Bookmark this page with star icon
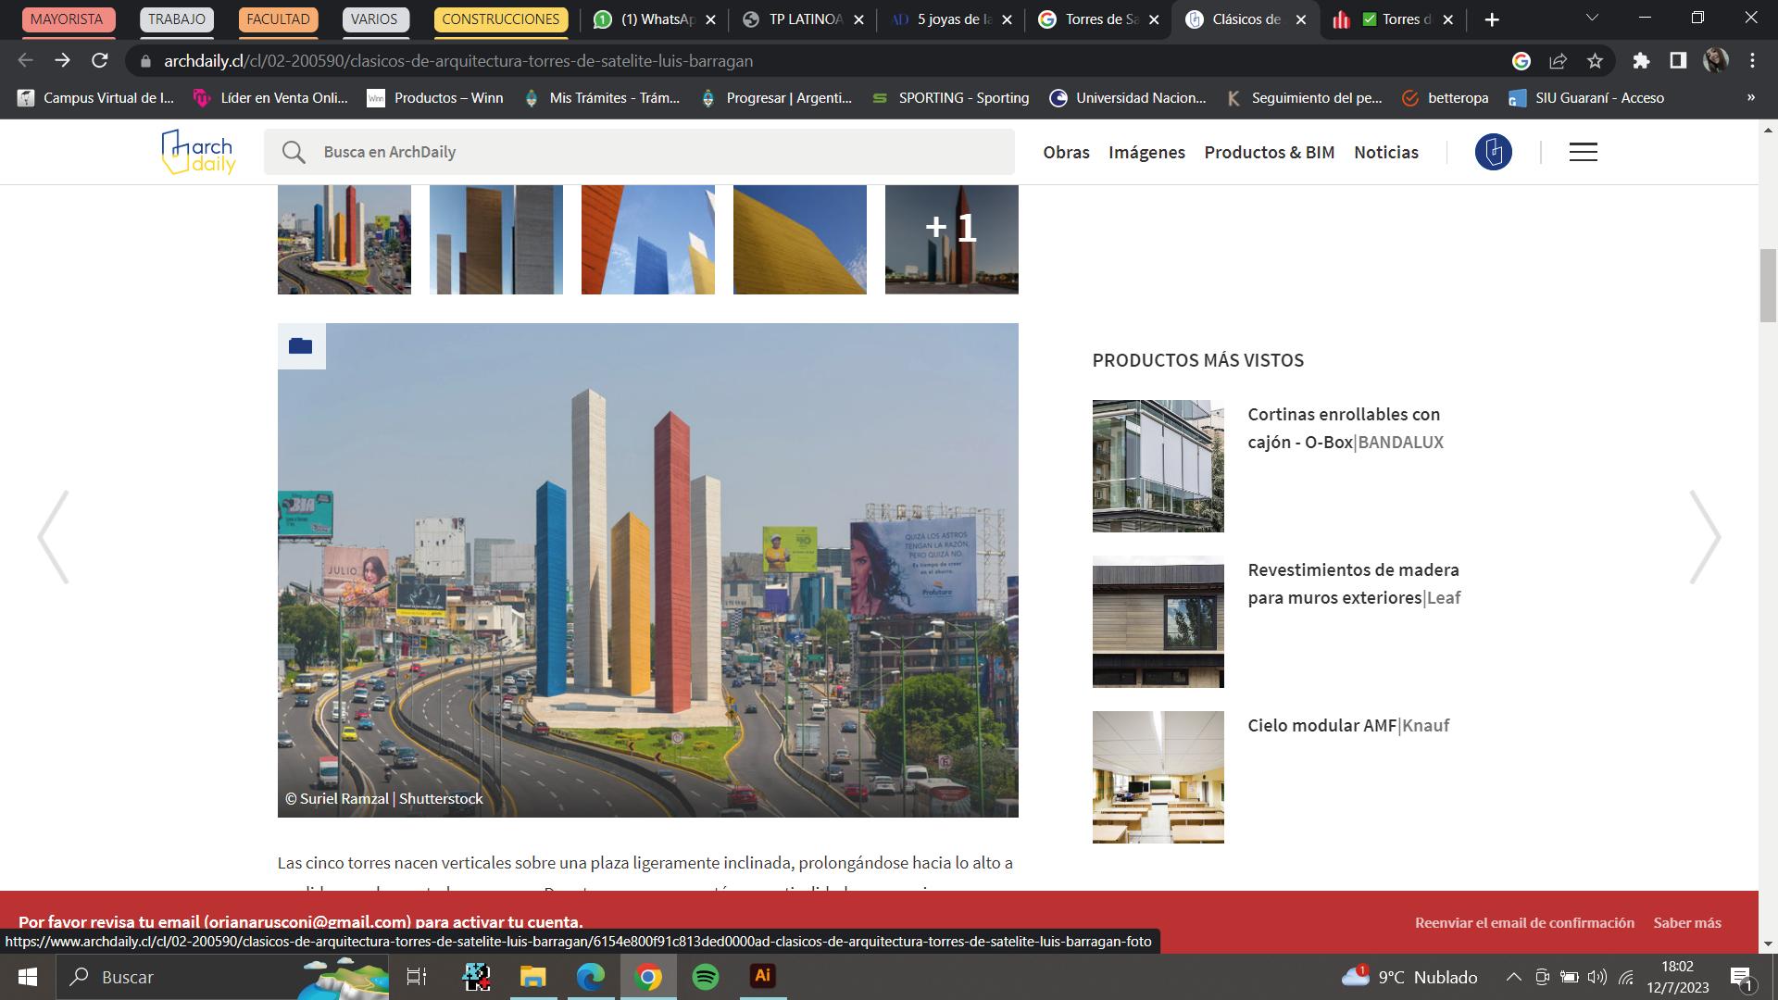1778x1000 pixels. (1595, 61)
